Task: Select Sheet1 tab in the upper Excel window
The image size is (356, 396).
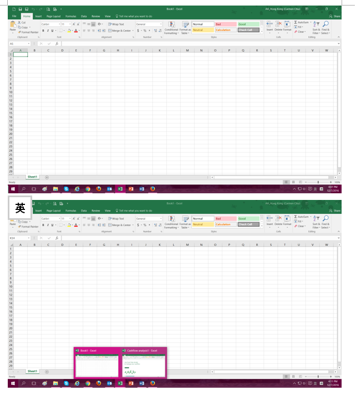Action: [32, 177]
